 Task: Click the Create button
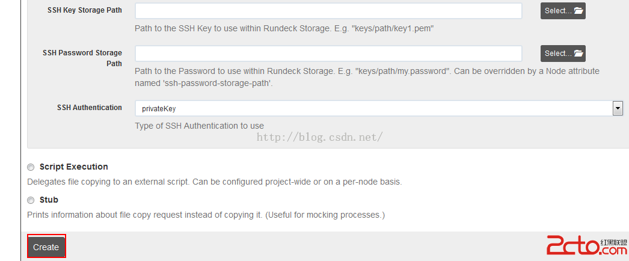tap(46, 247)
